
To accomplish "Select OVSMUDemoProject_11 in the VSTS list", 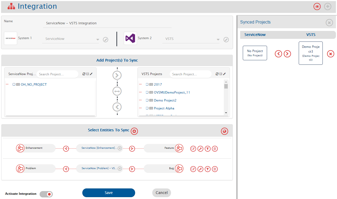I will click(x=172, y=92).
